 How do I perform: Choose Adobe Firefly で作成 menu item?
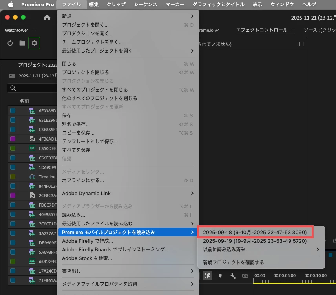click(x=128, y=241)
